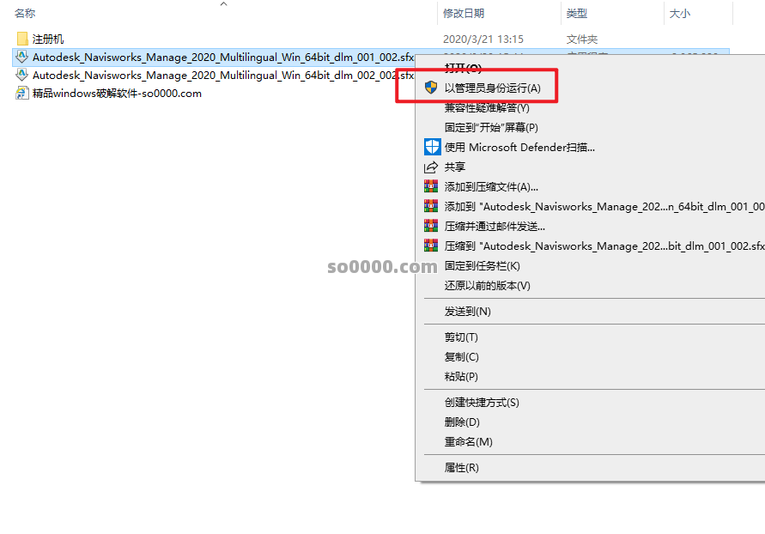Select 兼容性疑难解答(Y) menu entry
This screenshot has width=765, height=534.
487,107
